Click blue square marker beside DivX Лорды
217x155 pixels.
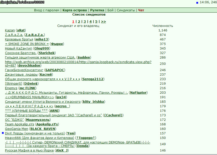click(3, 133)
